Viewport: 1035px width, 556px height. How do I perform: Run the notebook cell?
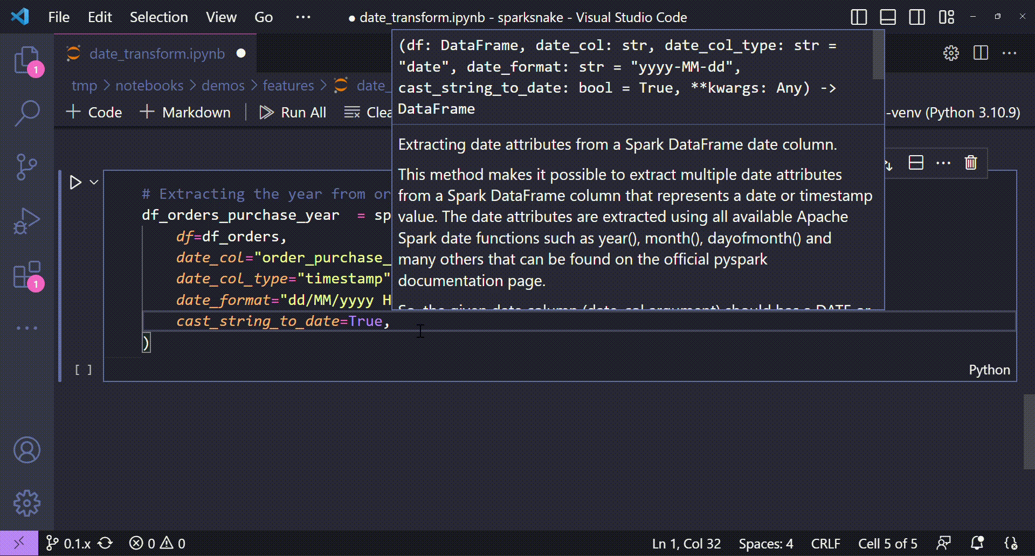[x=75, y=183]
